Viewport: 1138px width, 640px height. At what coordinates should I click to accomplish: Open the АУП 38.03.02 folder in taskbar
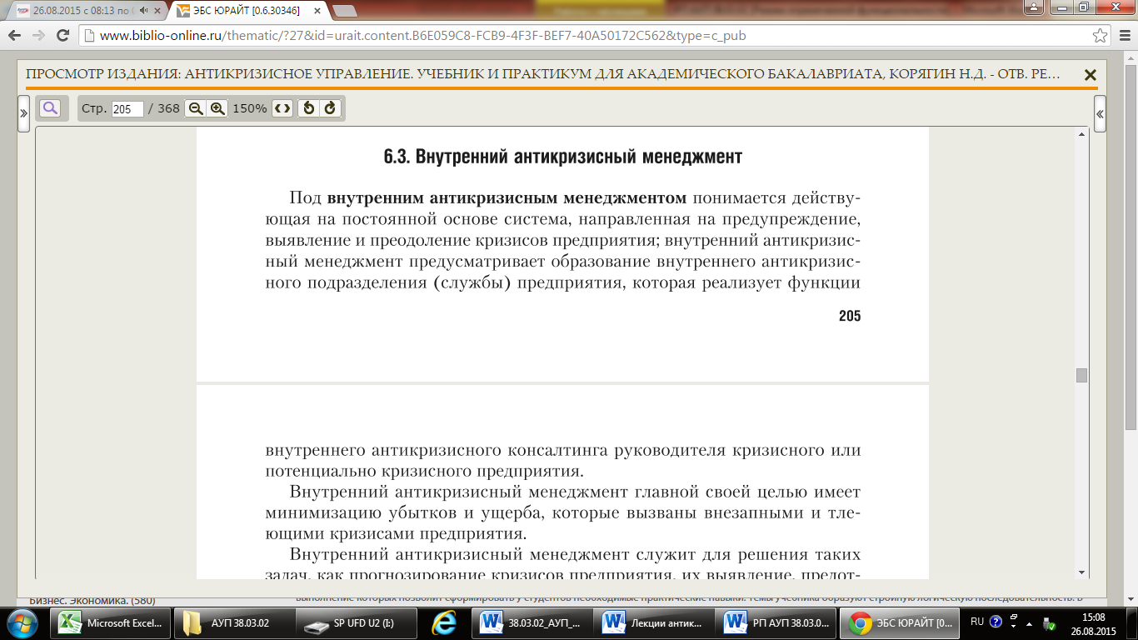coord(236,622)
